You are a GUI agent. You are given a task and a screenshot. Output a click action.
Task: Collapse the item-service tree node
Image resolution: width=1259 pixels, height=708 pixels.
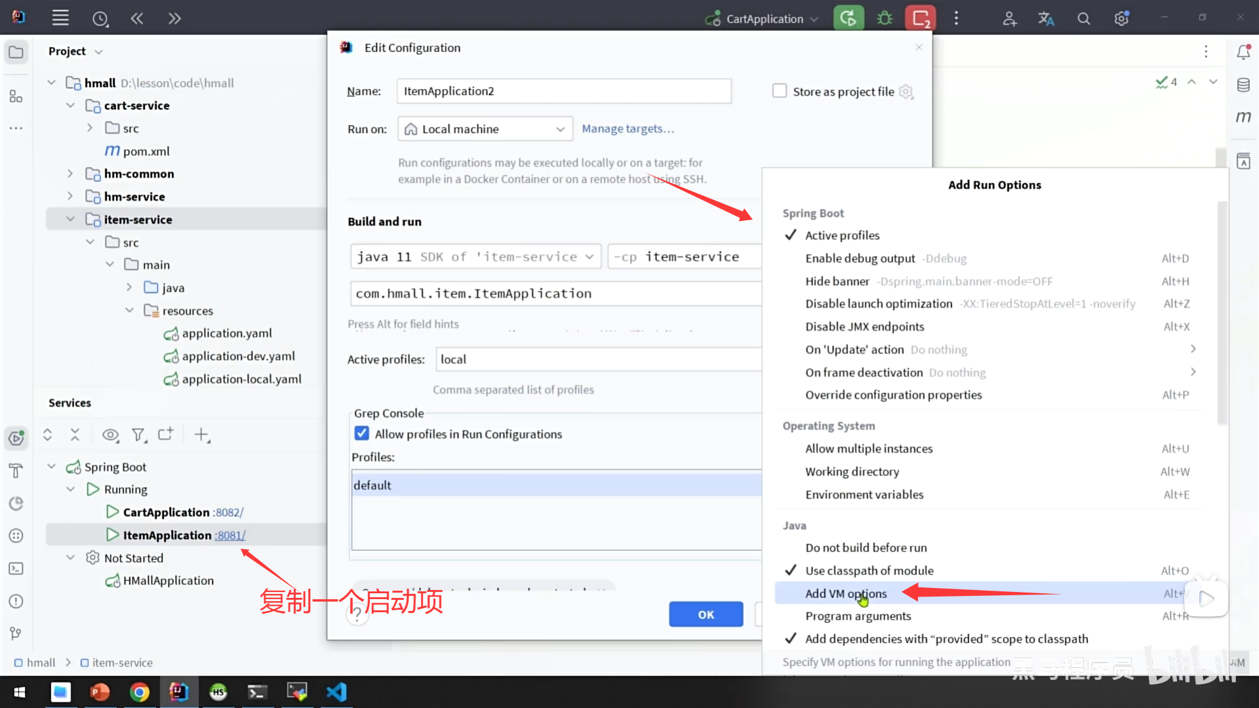pos(70,220)
